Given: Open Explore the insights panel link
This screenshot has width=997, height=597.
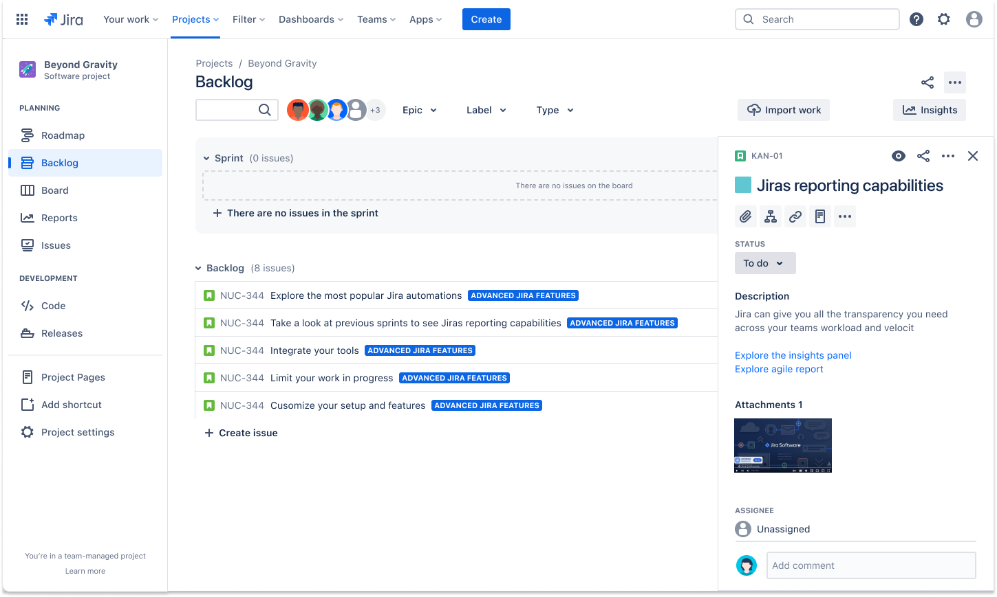Looking at the screenshot, I should click(x=793, y=355).
